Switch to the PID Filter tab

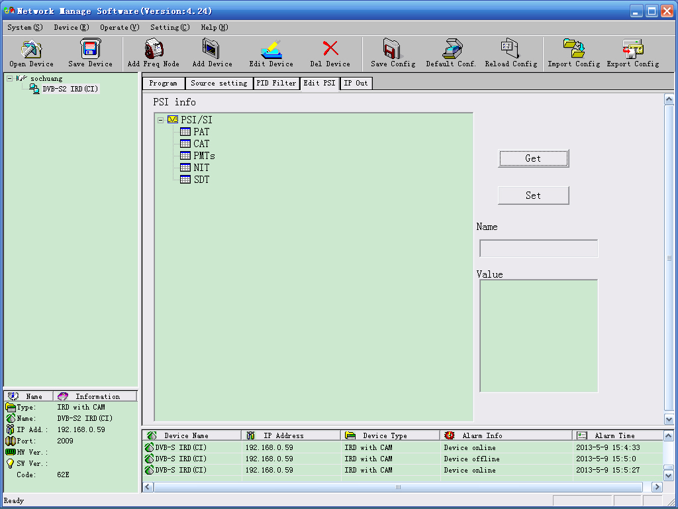click(x=276, y=84)
